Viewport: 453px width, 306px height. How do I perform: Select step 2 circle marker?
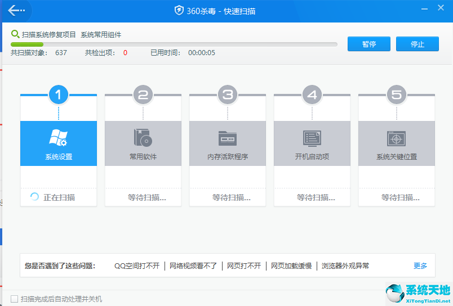[x=143, y=94]
